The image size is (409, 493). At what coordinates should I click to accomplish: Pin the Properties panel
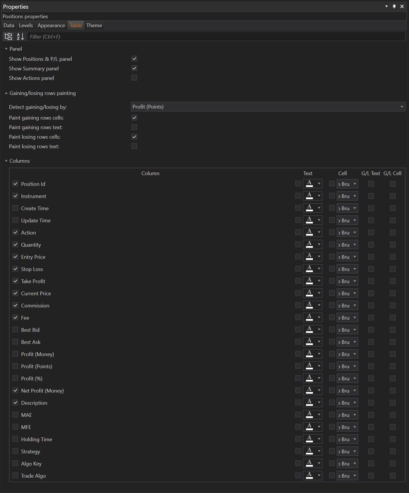tap(394, 6)
